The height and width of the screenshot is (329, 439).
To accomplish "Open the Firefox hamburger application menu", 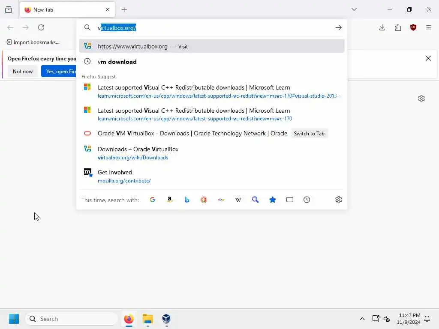I will pos(429,27).
